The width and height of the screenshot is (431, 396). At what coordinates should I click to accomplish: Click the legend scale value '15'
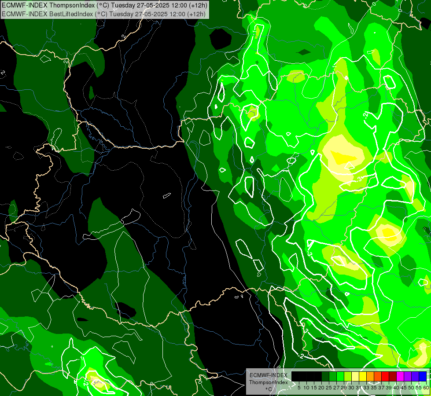pos(314,388)
